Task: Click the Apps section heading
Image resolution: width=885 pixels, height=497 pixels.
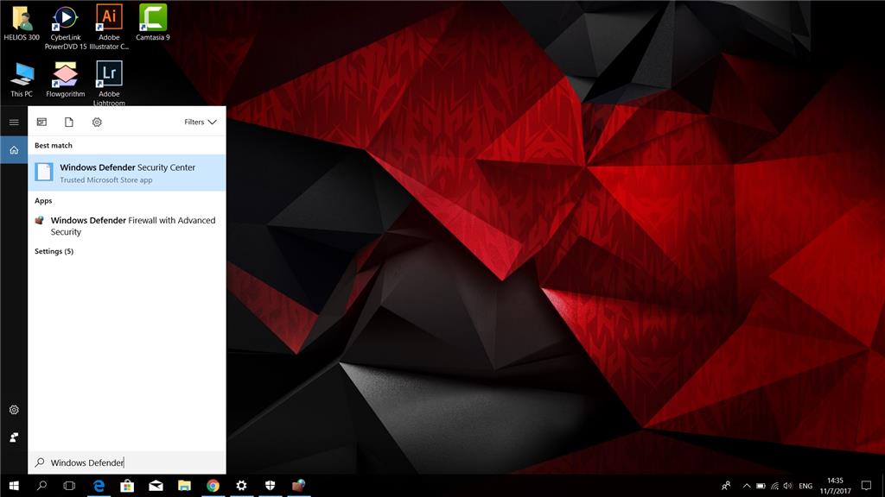Action: [x=43, y=200]
